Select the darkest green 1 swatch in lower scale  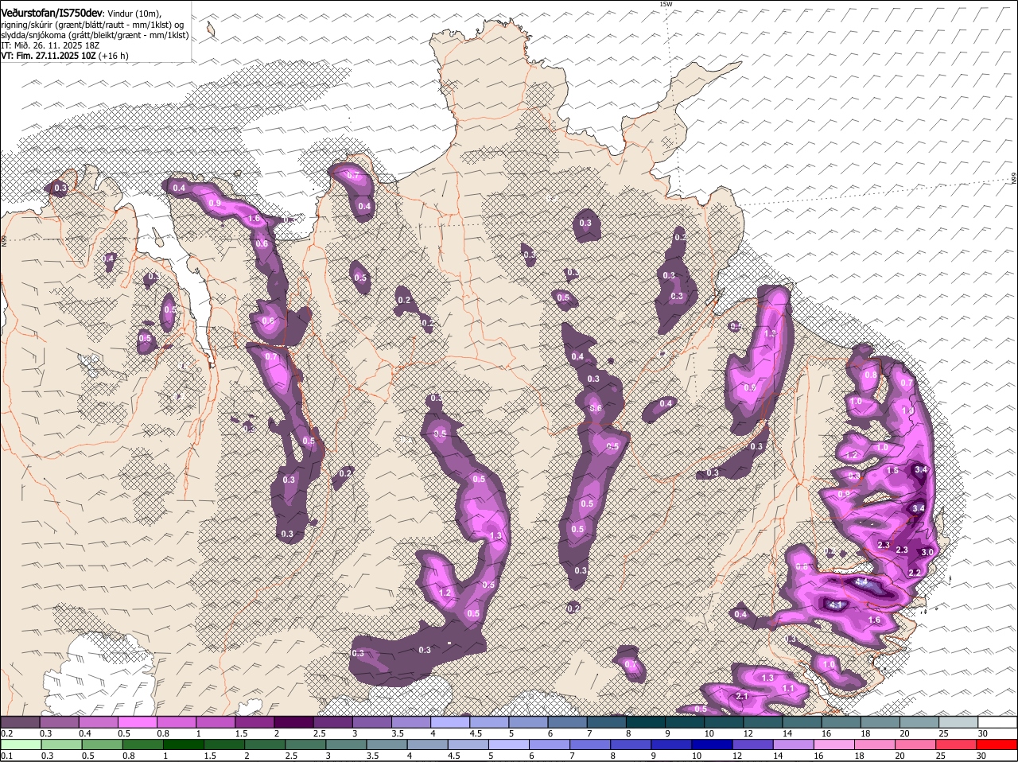(x=182, y=745)
